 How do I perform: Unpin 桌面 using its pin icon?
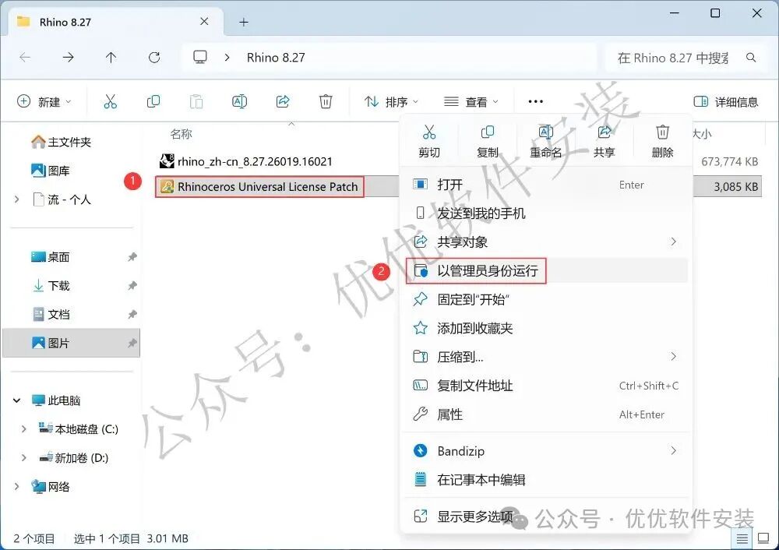pos(132,257)
